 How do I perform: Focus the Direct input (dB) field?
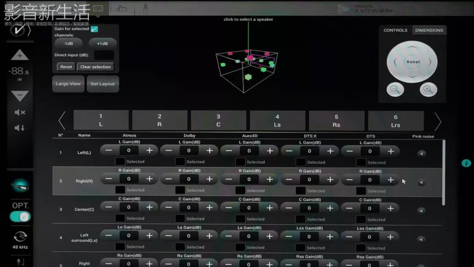tap(104, 55)
